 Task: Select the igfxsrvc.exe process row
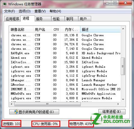coord(65,71)
